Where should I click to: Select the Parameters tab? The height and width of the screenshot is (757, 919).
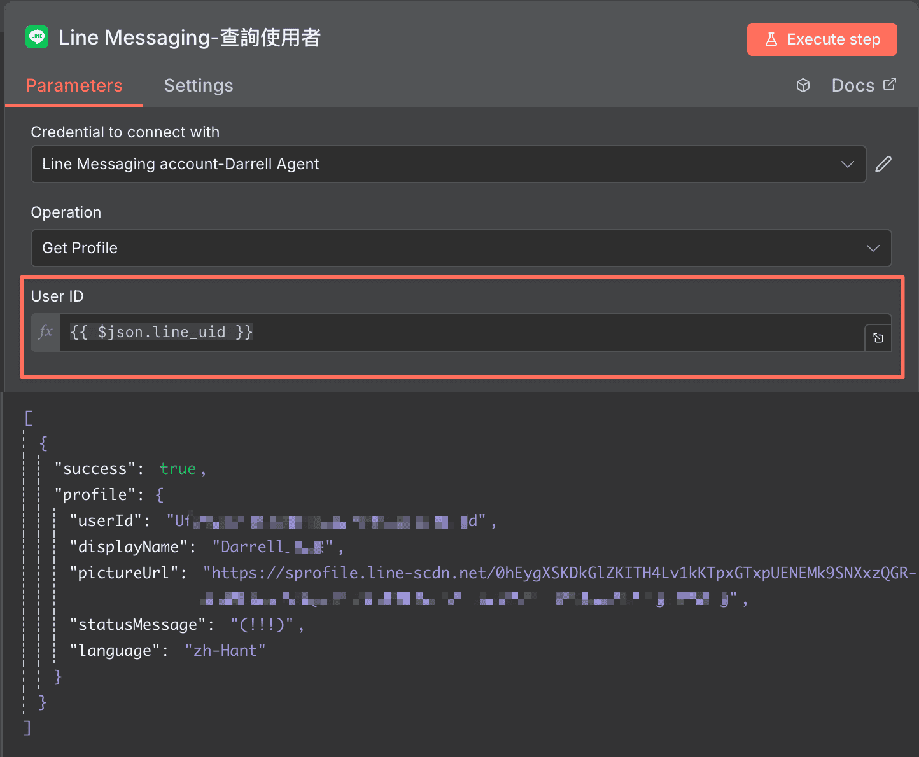coord(74,85)
